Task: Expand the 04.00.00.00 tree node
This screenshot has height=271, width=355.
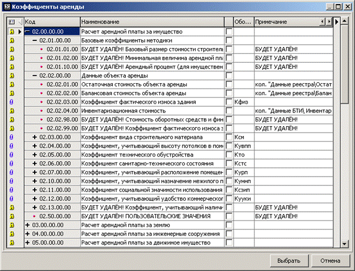Action: coord(28,233)
